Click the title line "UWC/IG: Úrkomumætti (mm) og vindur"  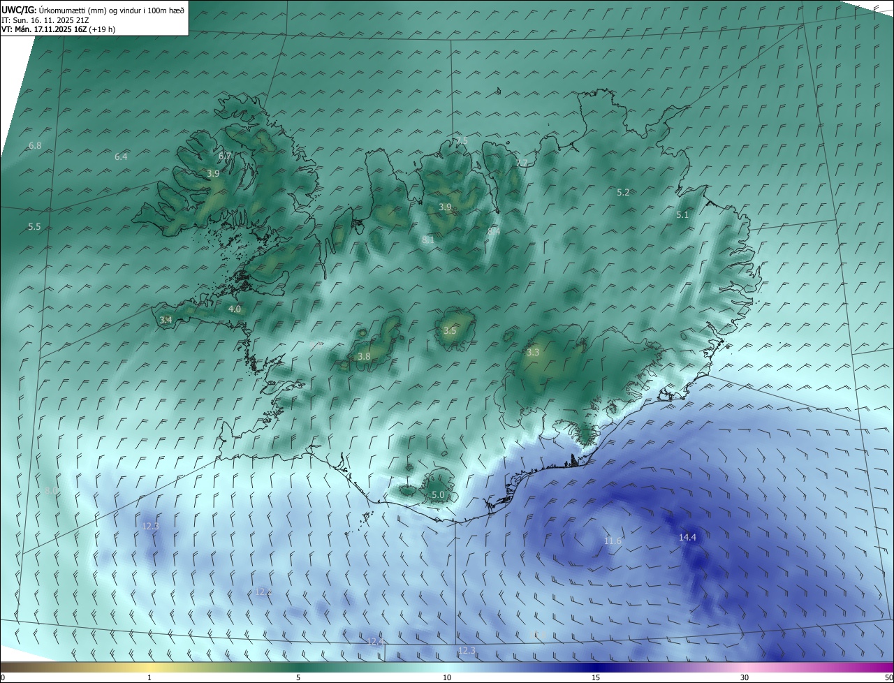click(93, 11)
